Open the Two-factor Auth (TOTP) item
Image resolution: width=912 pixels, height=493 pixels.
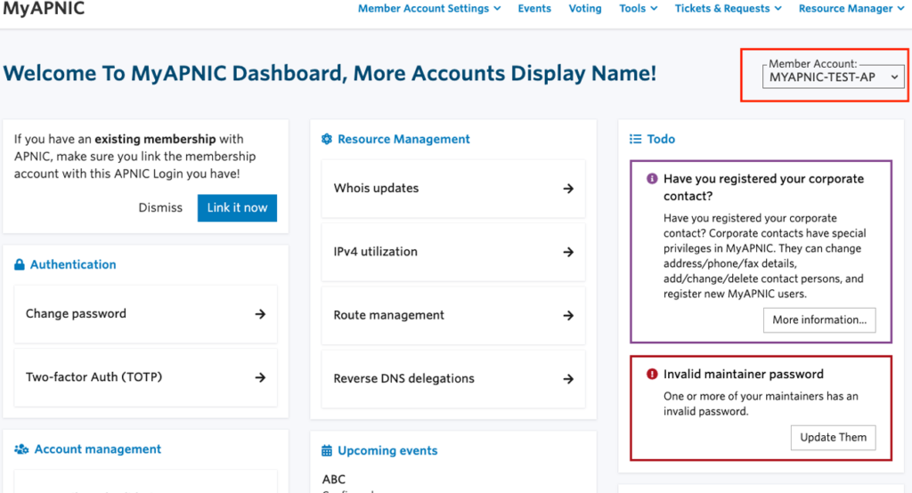click(x=145, y=377)
